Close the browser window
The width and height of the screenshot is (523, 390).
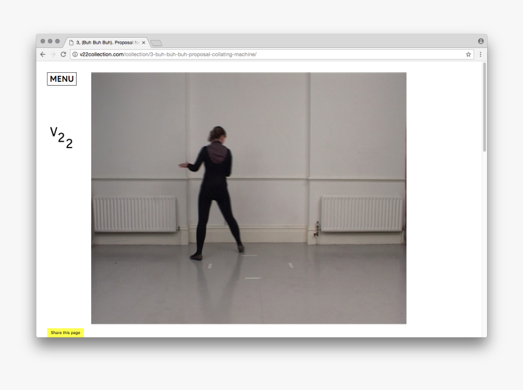[x=43, y=41]
